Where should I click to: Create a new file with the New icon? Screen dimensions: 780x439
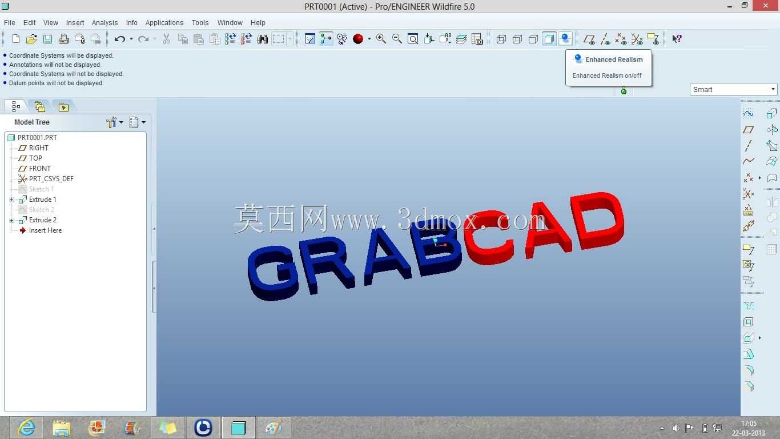point(16,39)
